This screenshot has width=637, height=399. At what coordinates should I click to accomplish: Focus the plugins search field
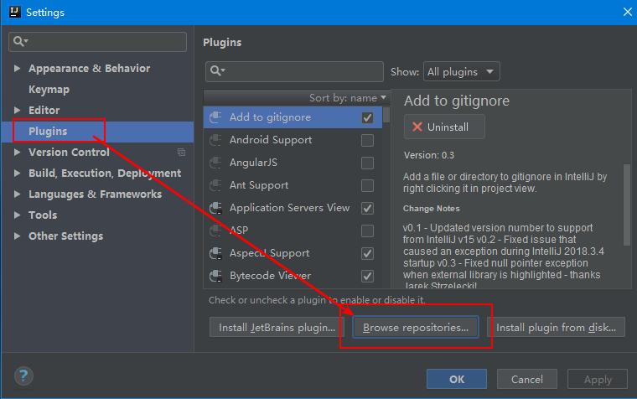(x=294, y=71)
